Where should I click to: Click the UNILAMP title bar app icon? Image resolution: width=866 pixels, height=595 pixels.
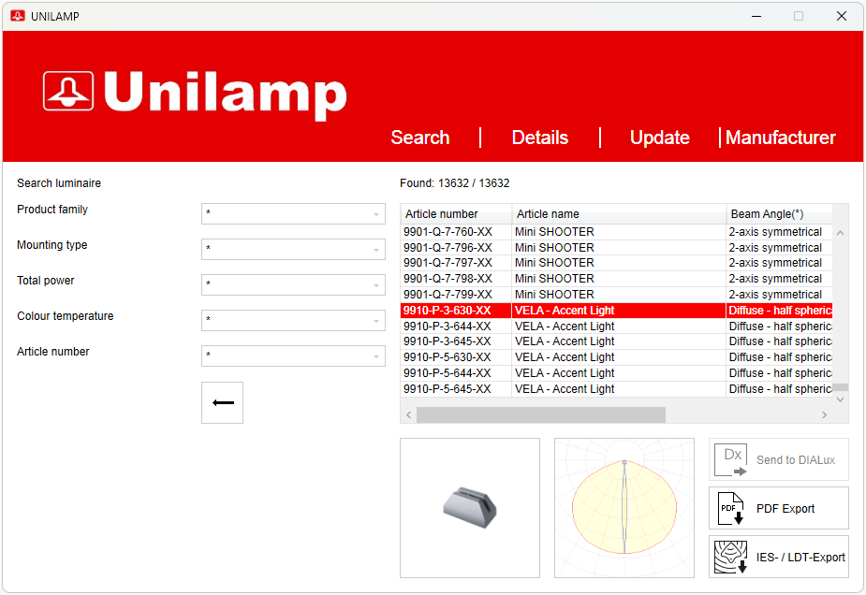[x=18, y=16]
